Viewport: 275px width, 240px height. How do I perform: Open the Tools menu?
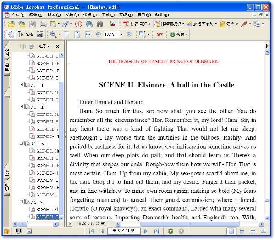coord(108,15)
